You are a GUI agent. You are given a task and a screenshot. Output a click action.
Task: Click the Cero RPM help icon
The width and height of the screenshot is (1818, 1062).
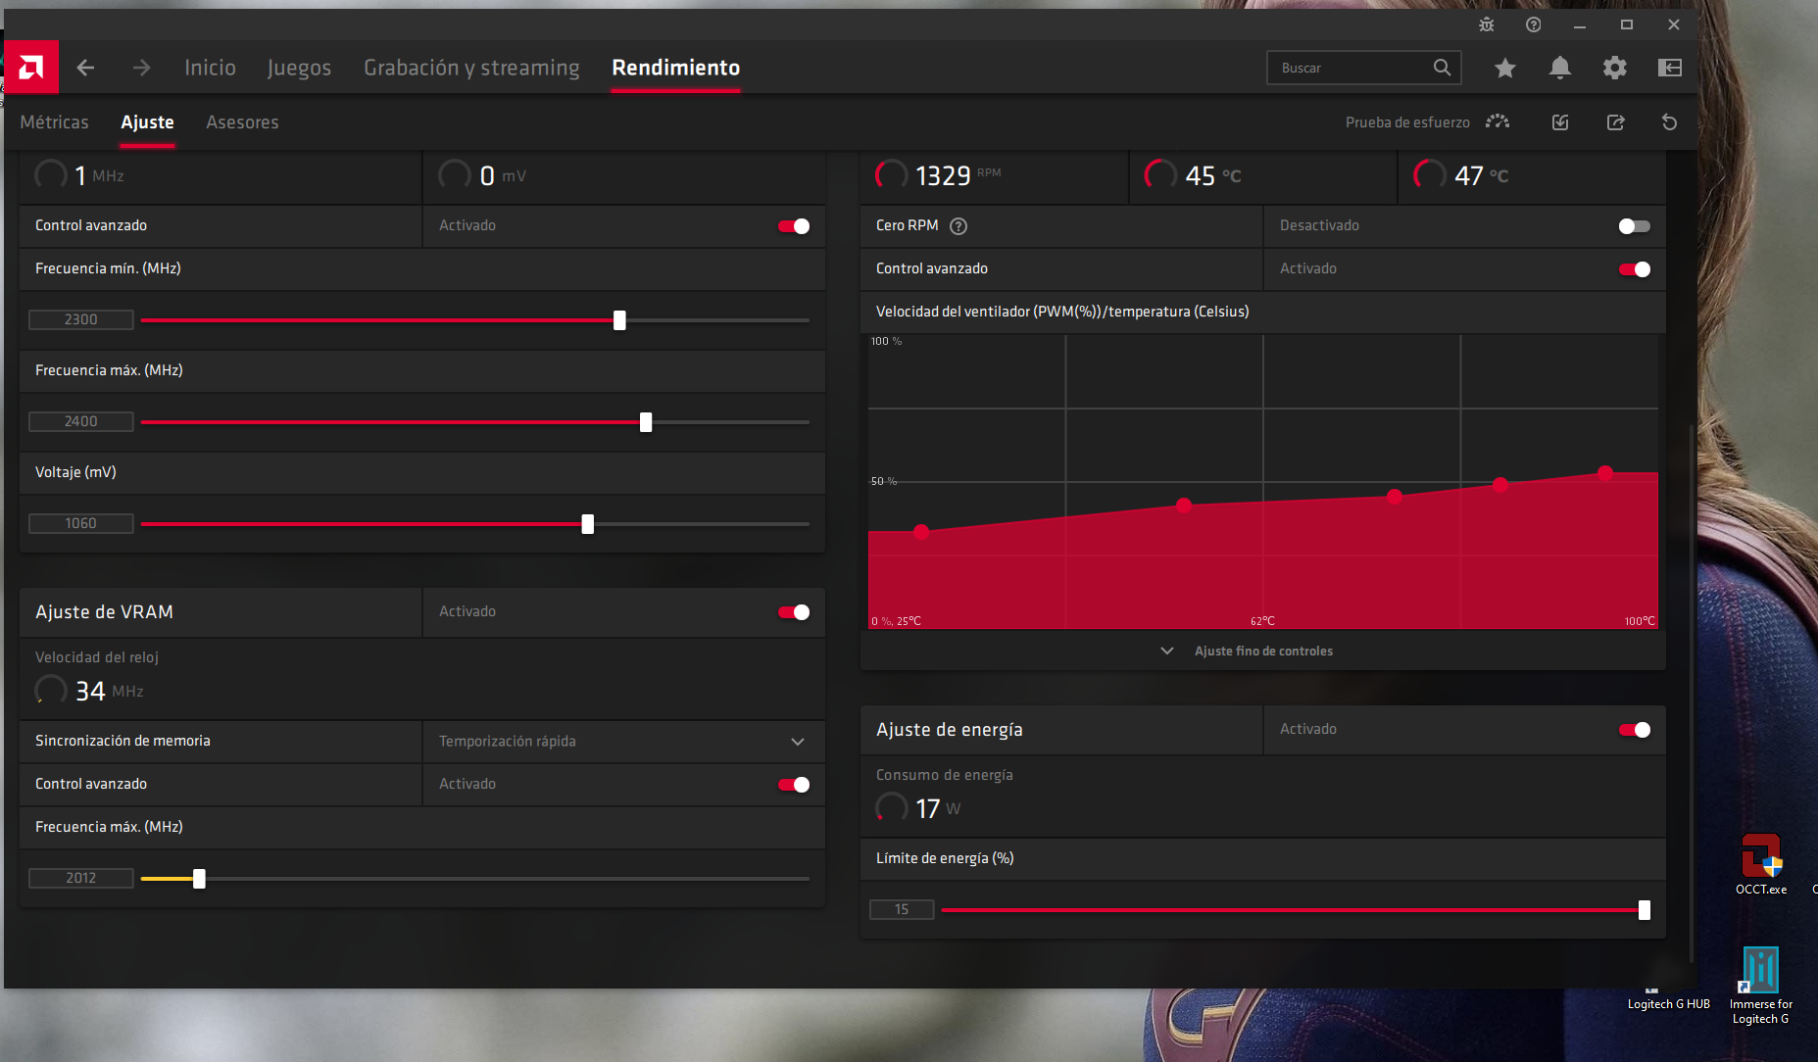(x=958, y=226)
